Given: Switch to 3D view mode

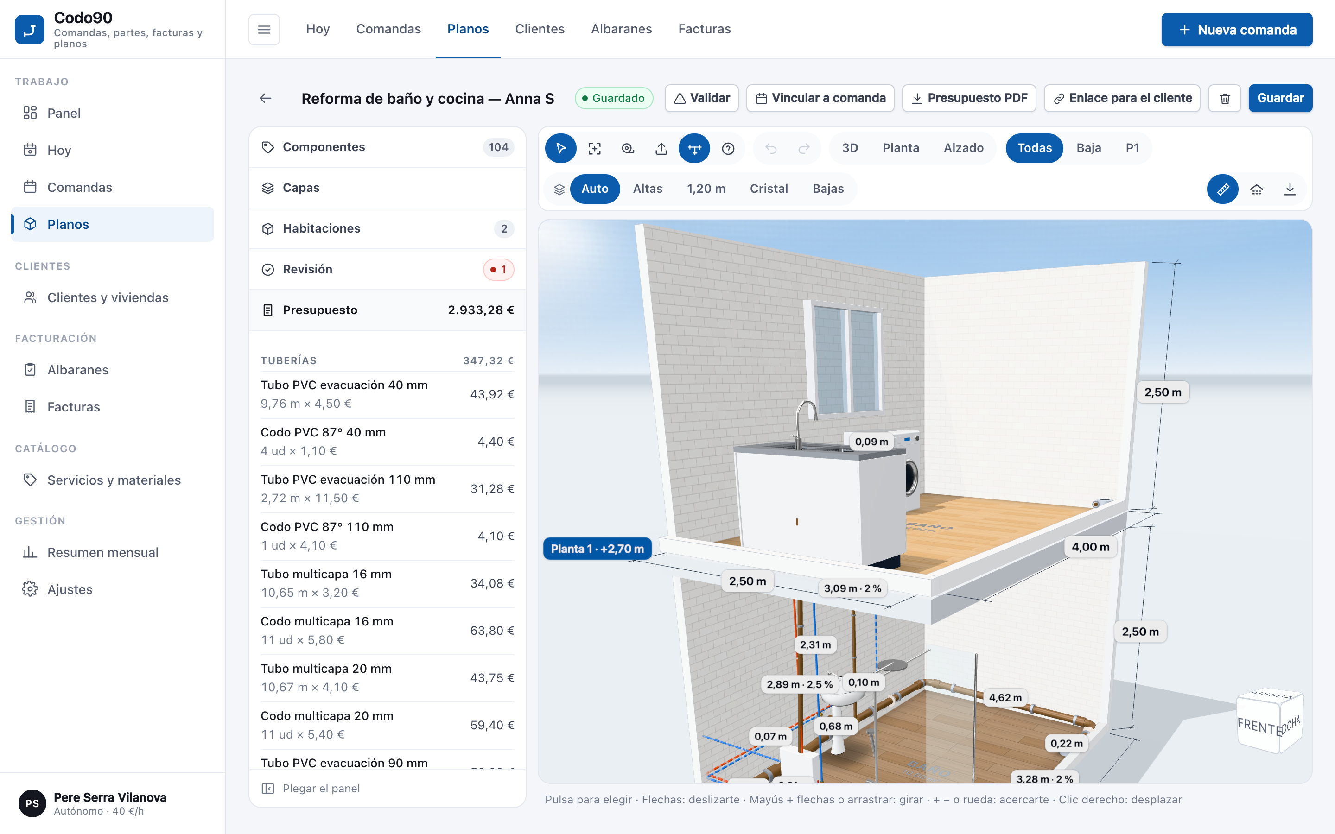Looking at the screenshot, I should coord(850,148).
